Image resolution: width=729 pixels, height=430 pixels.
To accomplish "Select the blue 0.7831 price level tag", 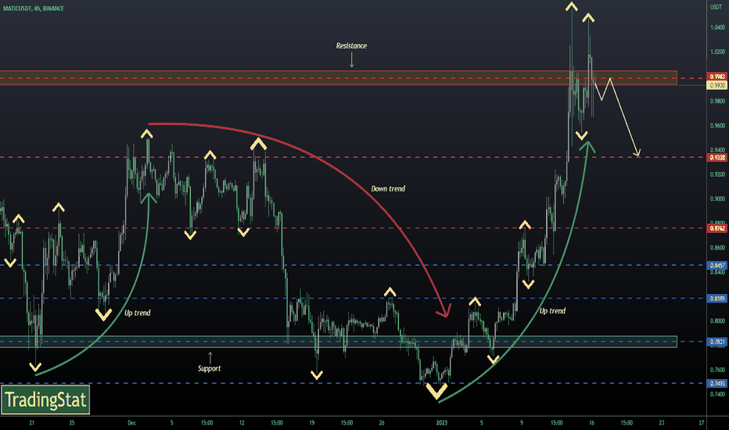I will [717, 342].
